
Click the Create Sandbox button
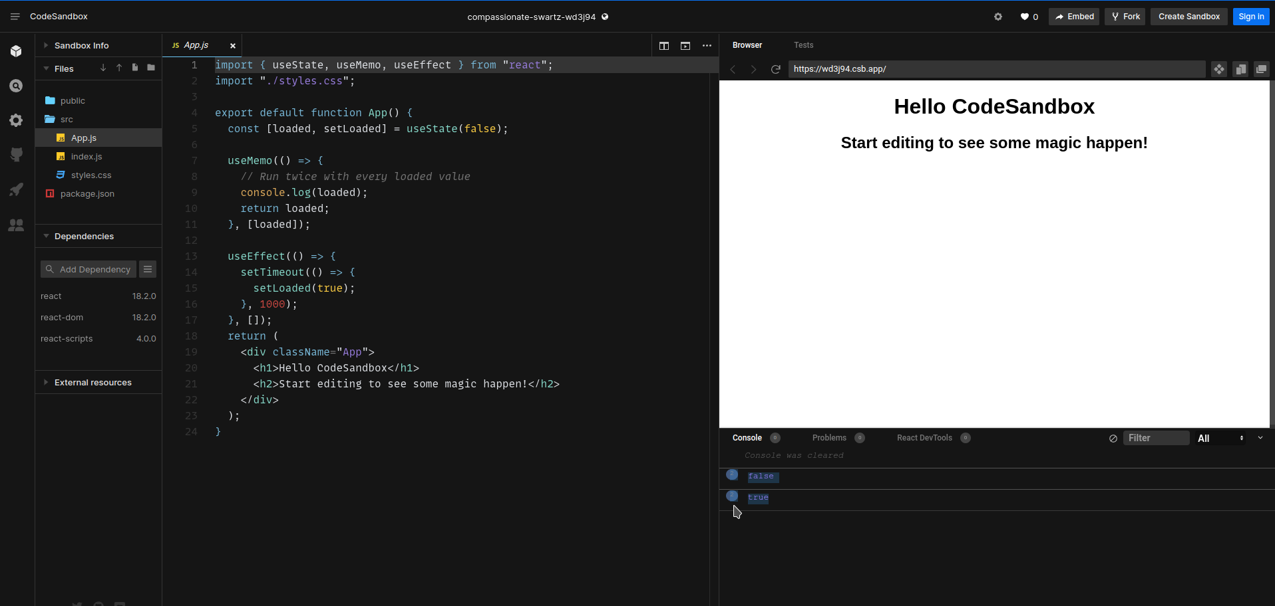pyautogui.click(x=1189, y=17)
